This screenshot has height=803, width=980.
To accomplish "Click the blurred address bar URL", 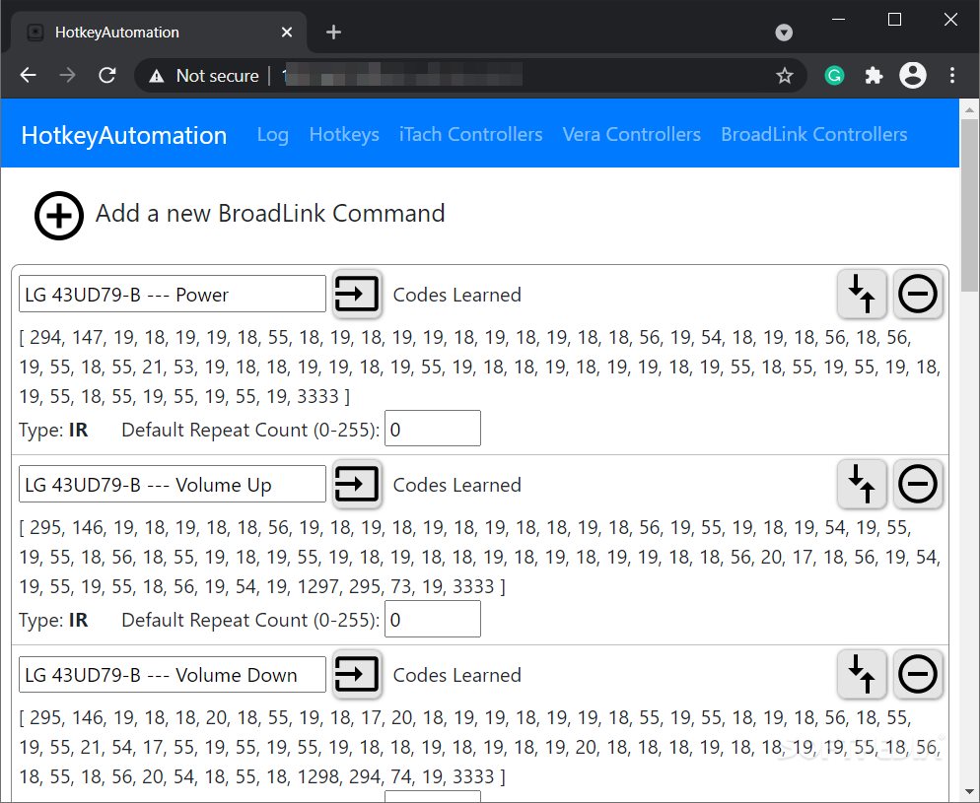I will (x=402, y=76).
